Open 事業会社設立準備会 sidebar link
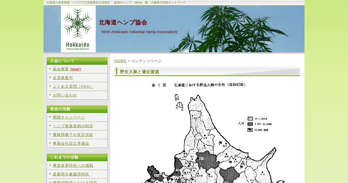The image size is (348, 183). [x=71, y=143]
